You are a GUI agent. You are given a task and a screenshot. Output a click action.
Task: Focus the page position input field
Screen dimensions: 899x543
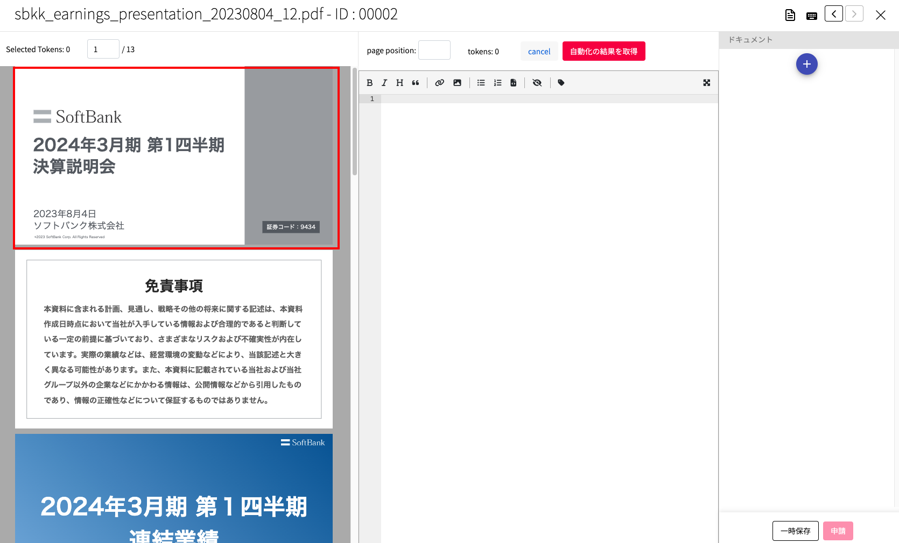point(434,50)
